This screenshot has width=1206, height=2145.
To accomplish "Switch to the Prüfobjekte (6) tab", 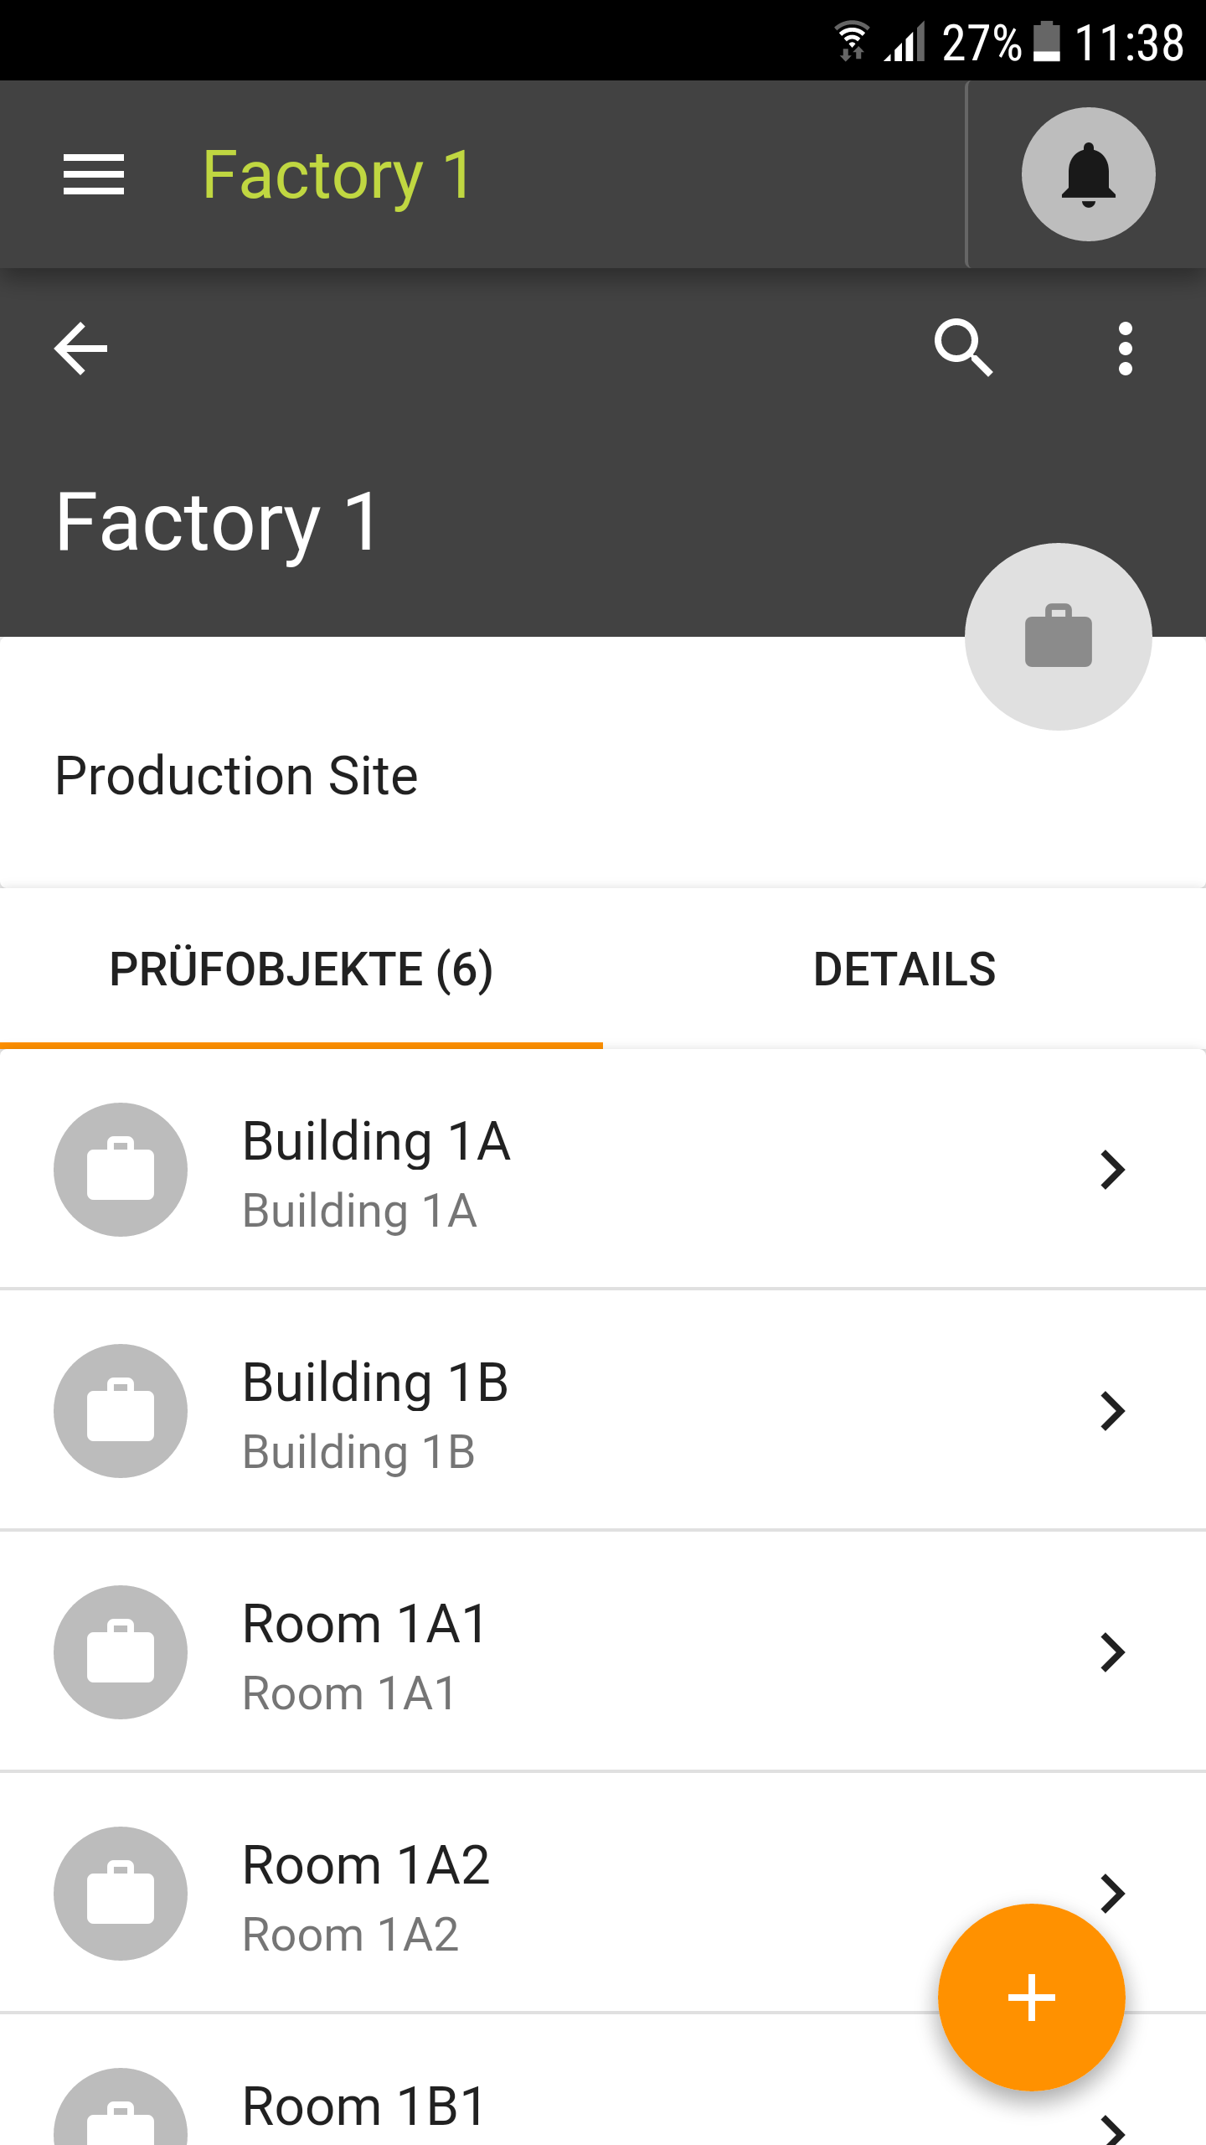I will 301,970.
